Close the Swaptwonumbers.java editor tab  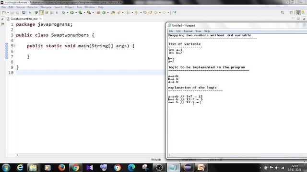point(40,19)
